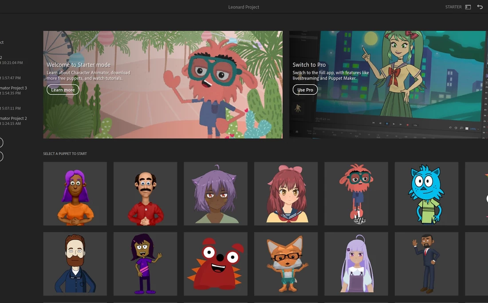Pick the waving businessman in suit puppet

426,264
